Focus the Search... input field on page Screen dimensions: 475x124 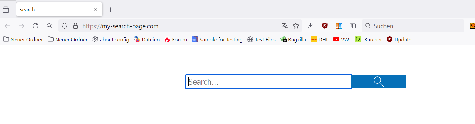(269, 82)
